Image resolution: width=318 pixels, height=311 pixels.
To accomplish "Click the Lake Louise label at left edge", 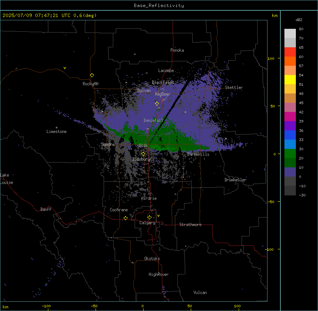I will [7, 179].
